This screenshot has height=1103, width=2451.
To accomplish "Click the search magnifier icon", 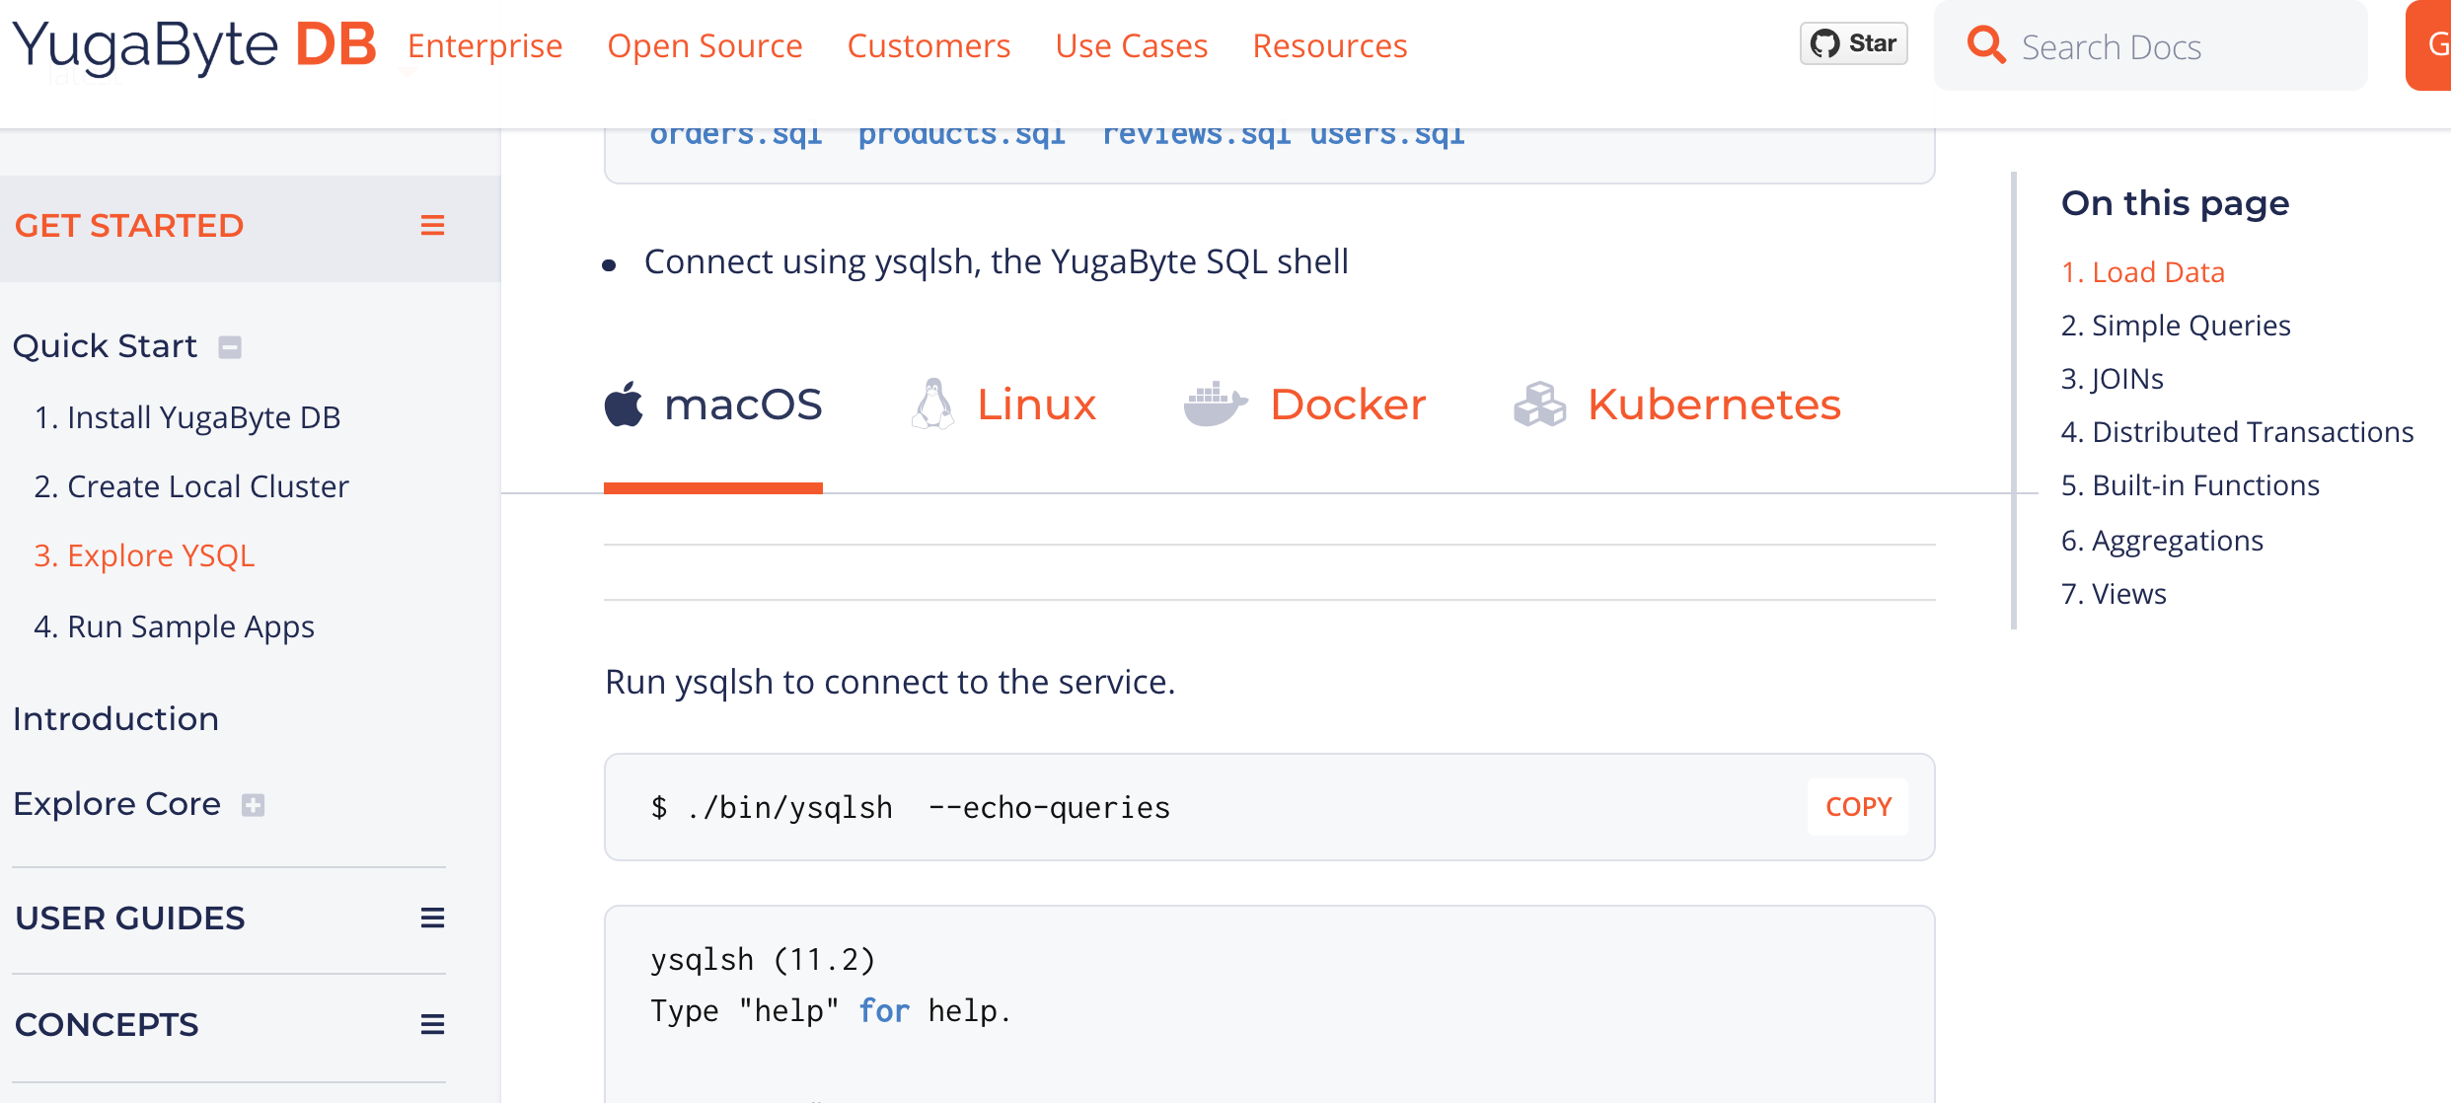I will (1985, 45).
